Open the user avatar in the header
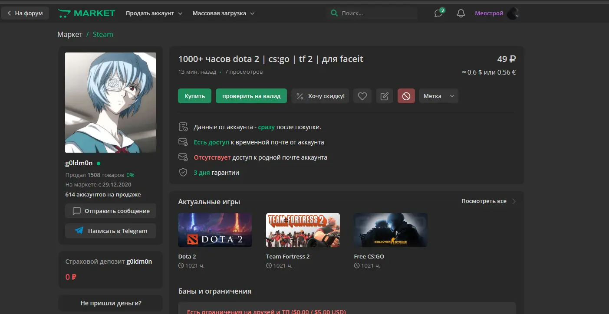 pos(513,13)
